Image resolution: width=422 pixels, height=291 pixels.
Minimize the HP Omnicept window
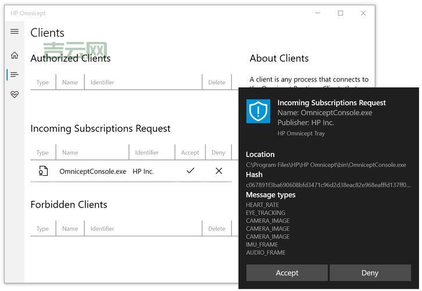pyautogui.click(x=318, y=13)
